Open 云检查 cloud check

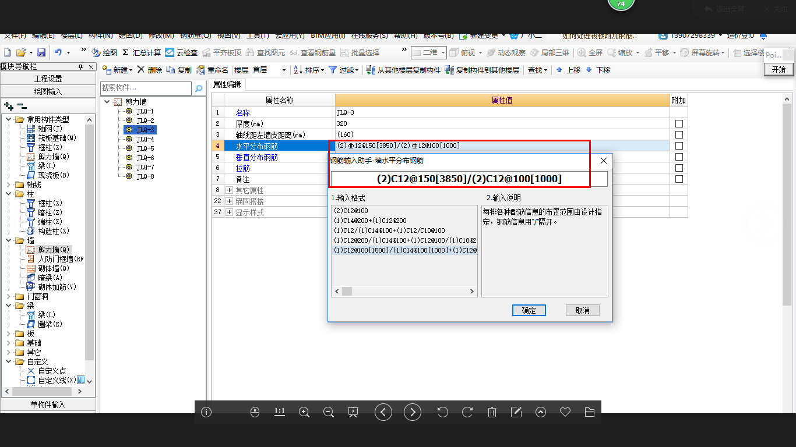pos(181,52)
